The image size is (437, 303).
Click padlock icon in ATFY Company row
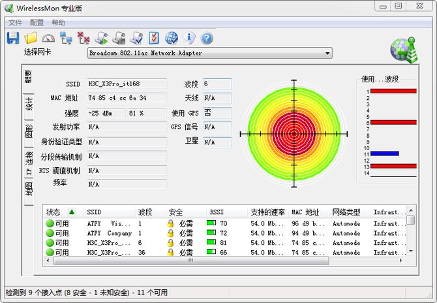pos(171,233)
